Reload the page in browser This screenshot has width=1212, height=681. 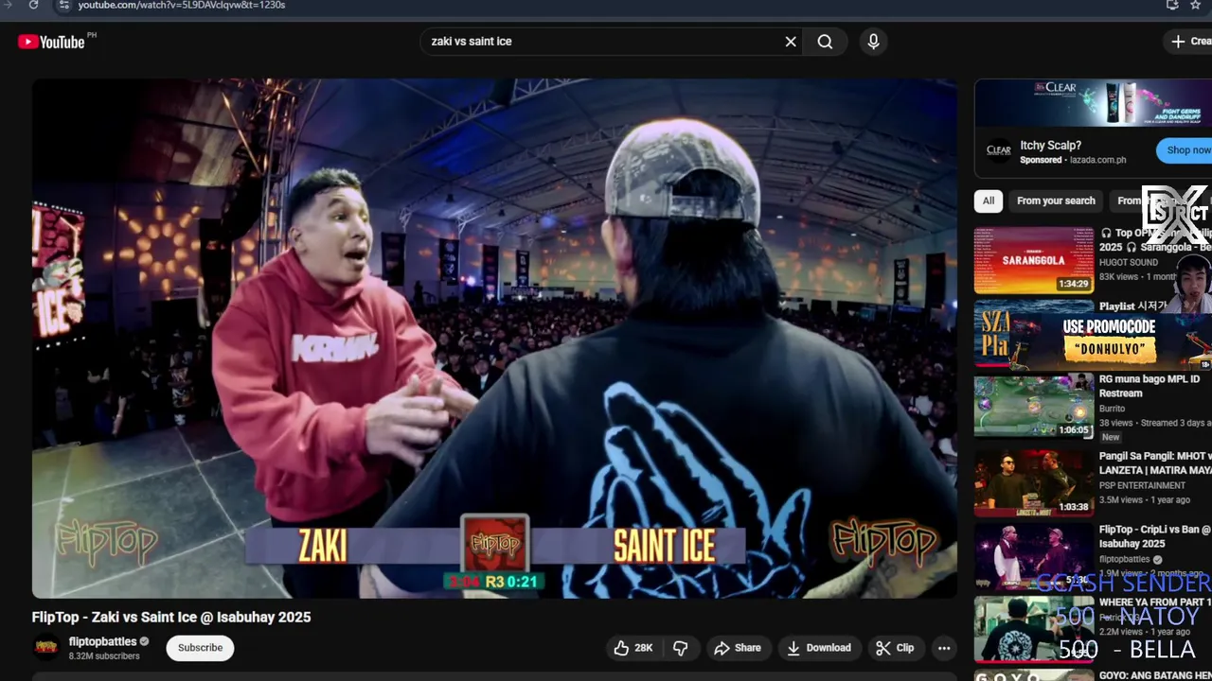click(33, 5)
